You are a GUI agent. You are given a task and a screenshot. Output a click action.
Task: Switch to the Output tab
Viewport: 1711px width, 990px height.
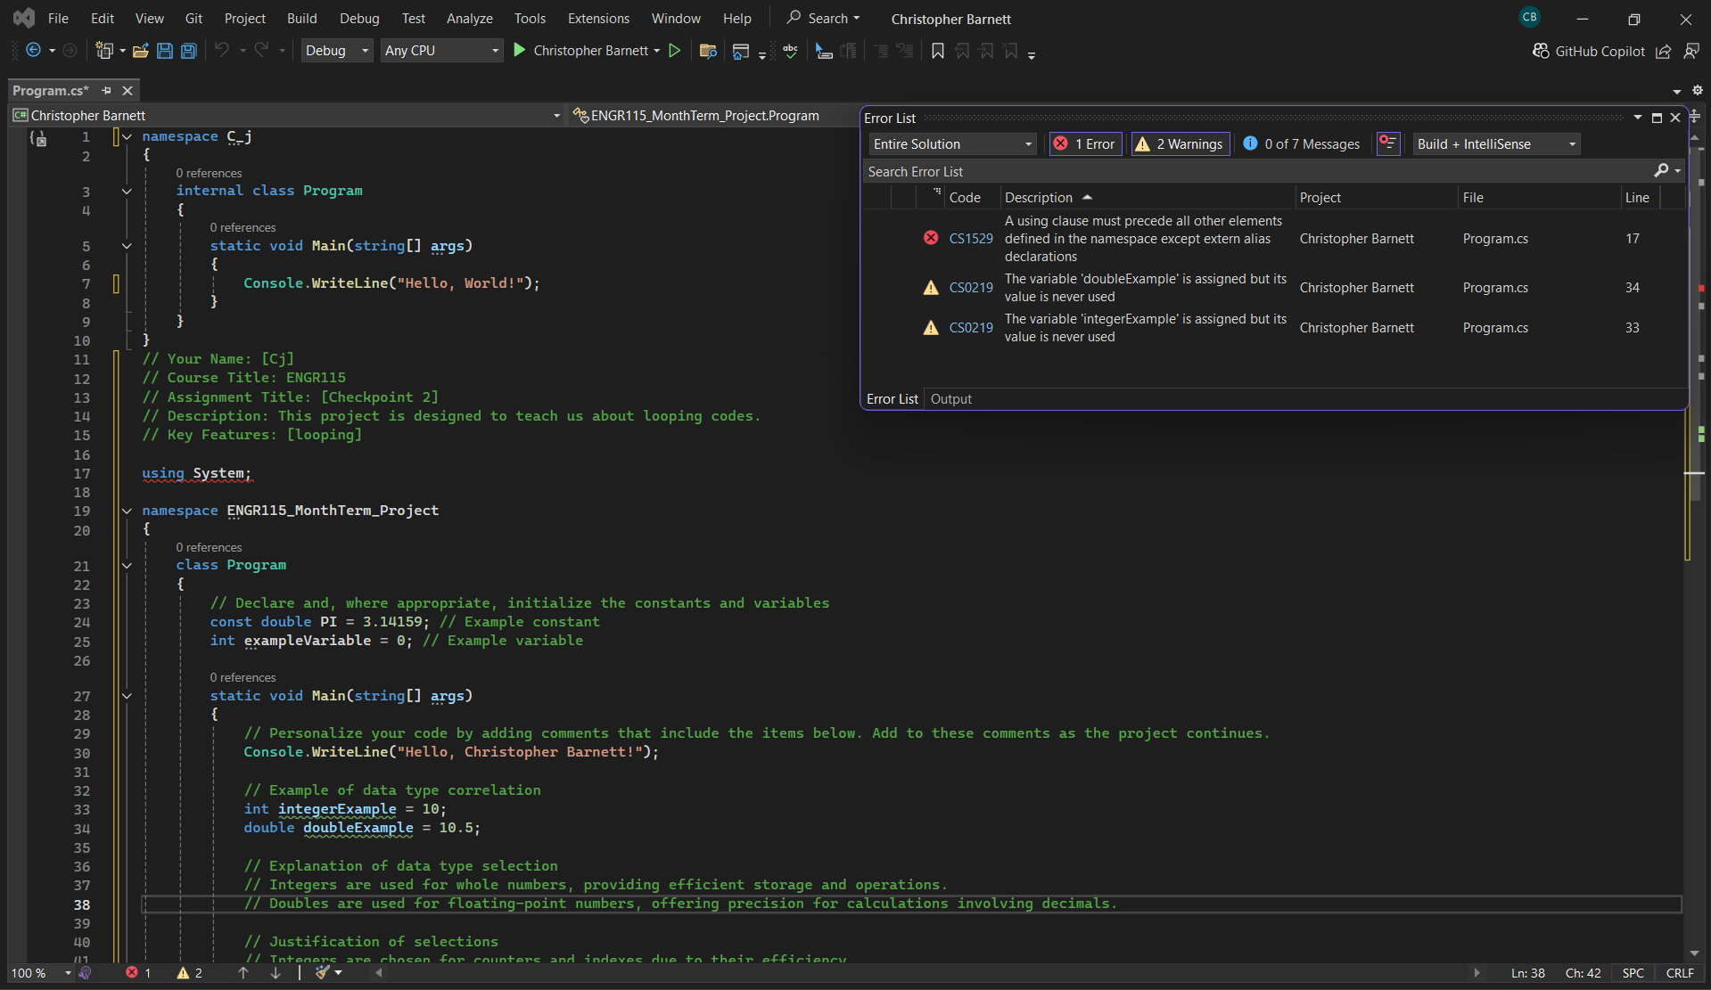tap(950, 398)
